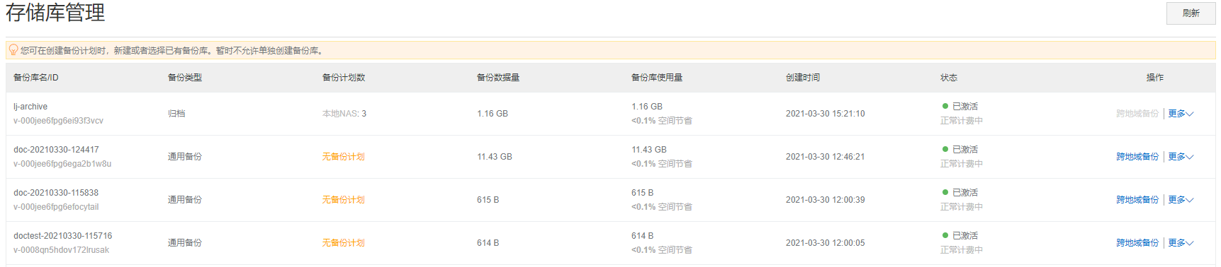The width and height of the screenshot is (1221, 267).
Task: Click the lightbulb tip icon in notice bar
Action: pyautogui.click(x=13, y=50)
